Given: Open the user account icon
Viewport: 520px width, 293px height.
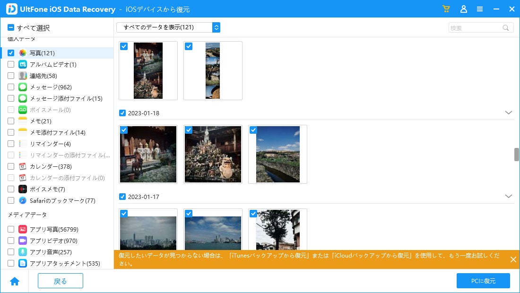Looking at the screenshot, I should coord(464,9).
